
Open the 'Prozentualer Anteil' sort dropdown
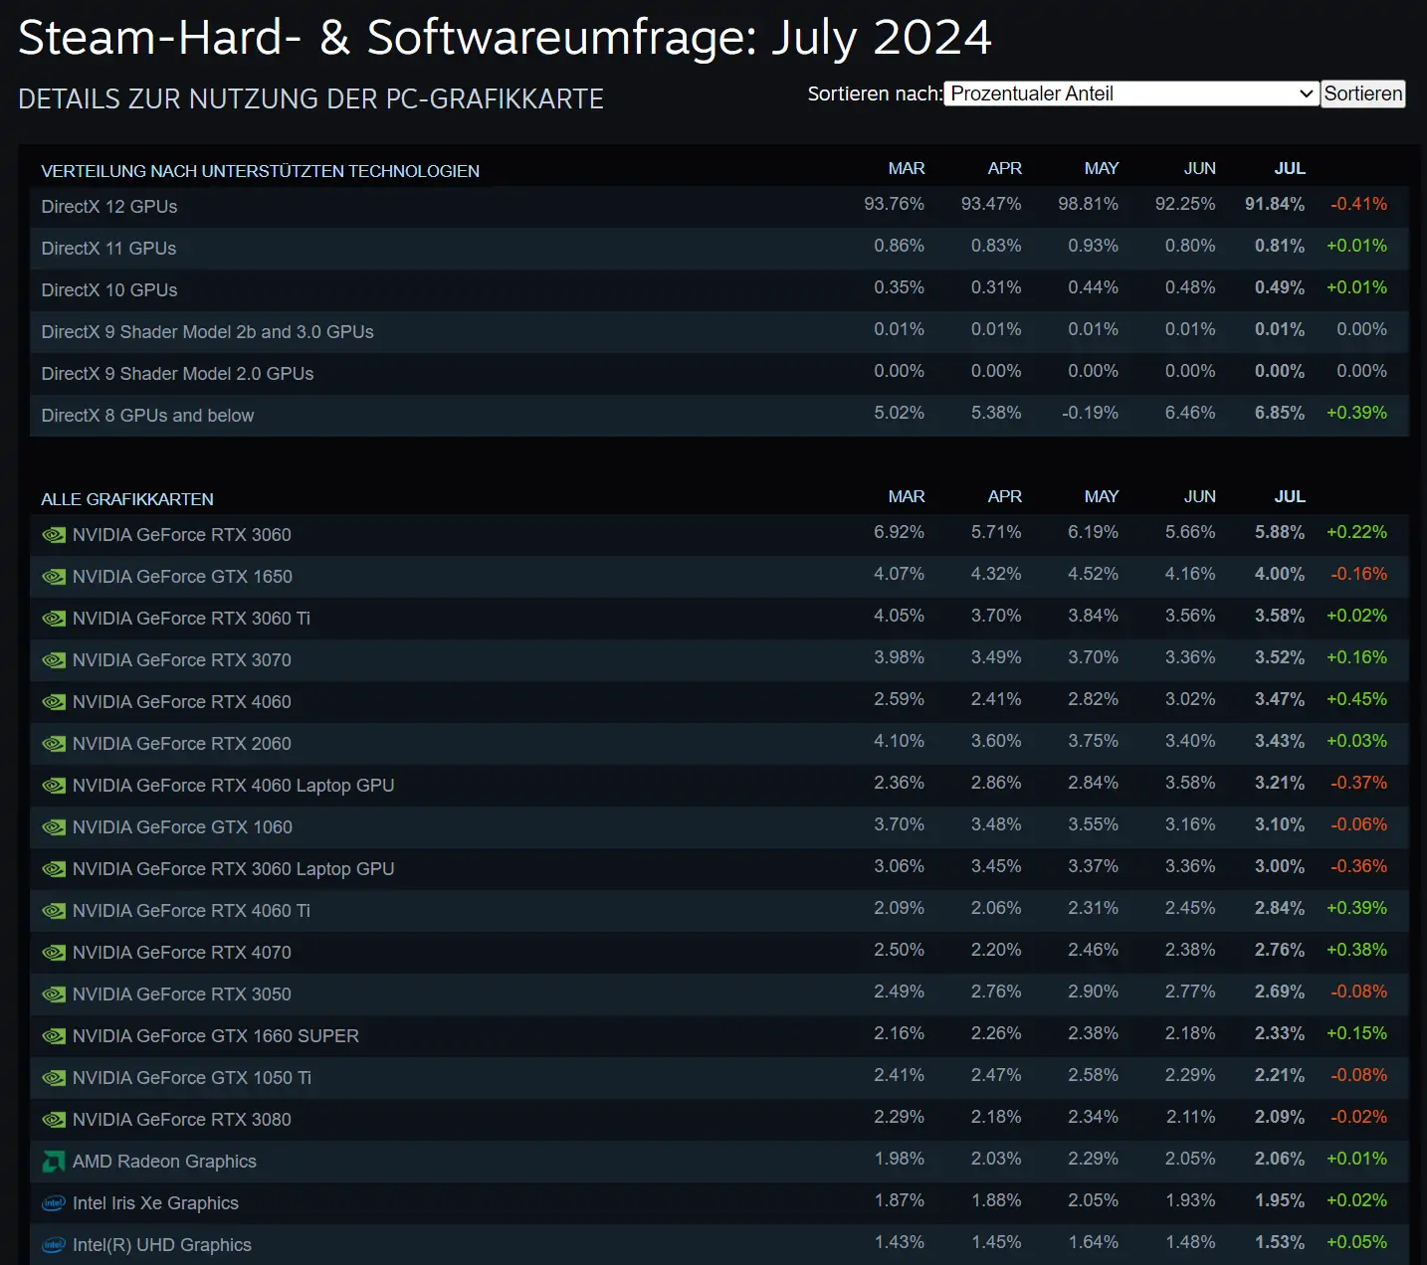tap(1131, 93)
